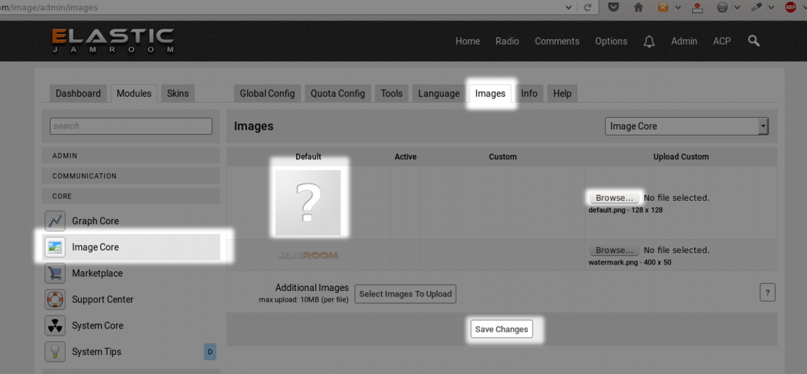Viewport: 807px width, 374px height.
Task: Browse for custom default.png file
Action: point(614,198)
